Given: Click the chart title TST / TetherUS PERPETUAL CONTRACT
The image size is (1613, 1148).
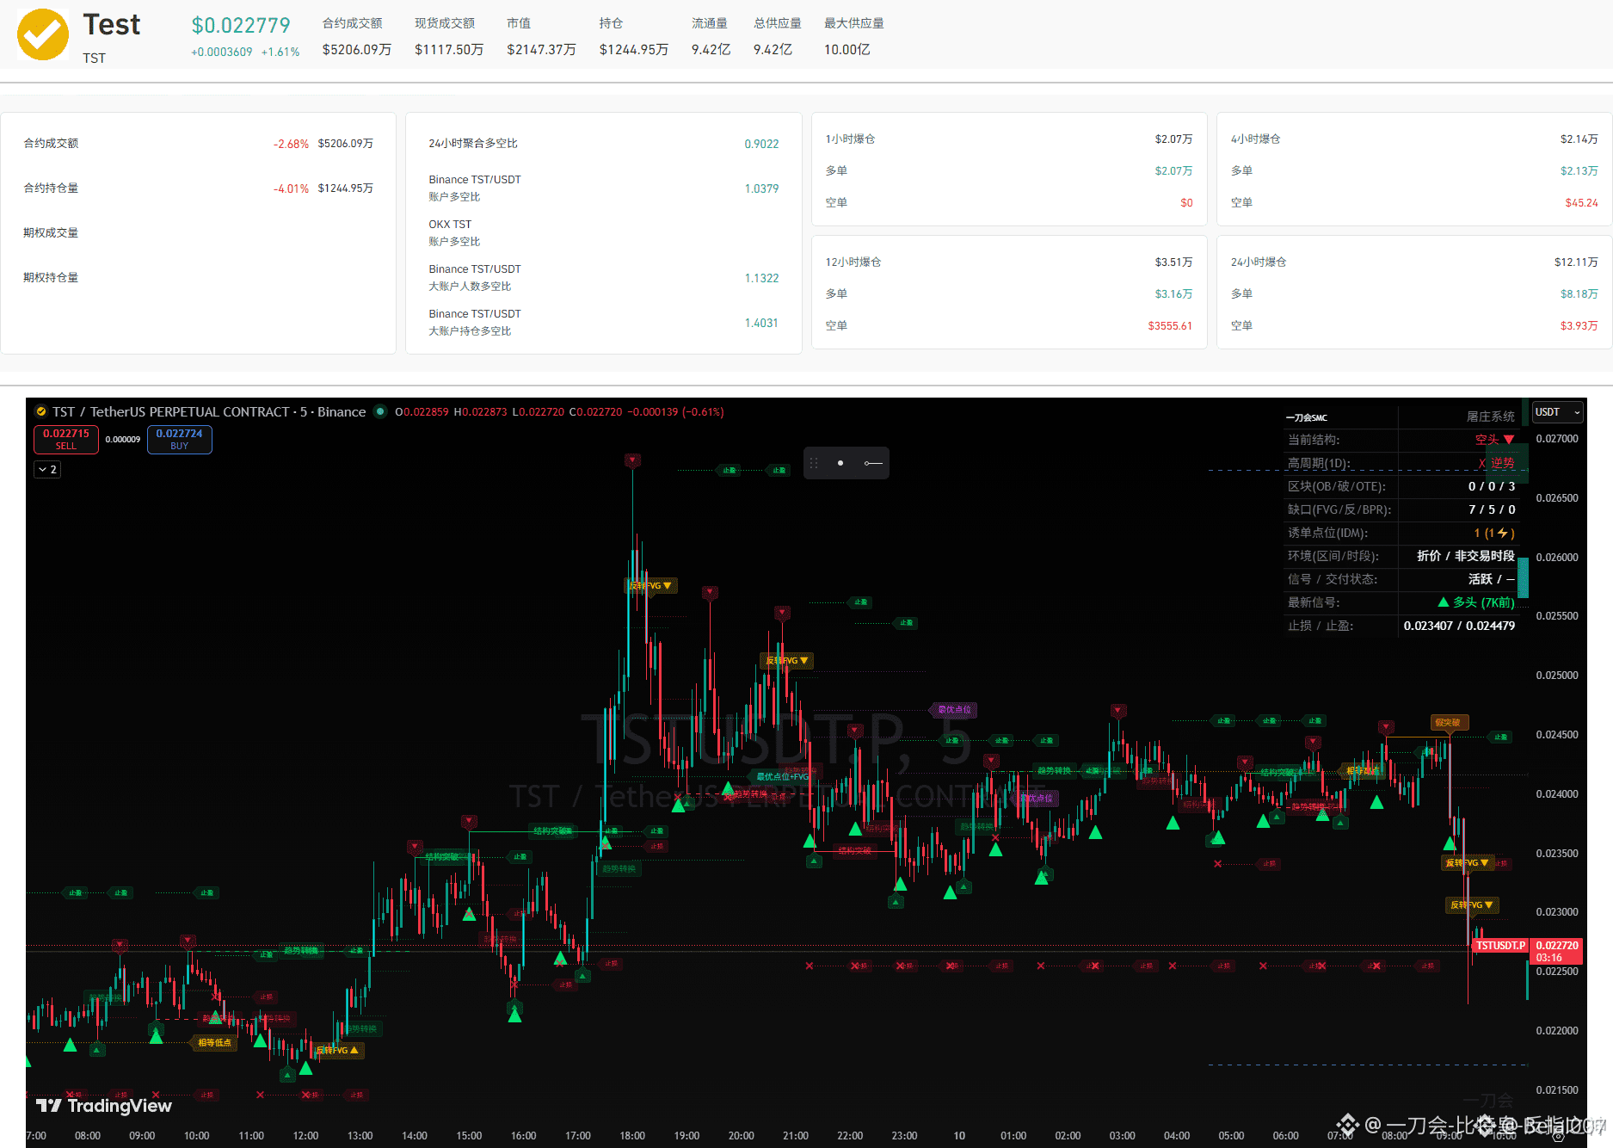Looking at the screenshot, I should point(170,412).
